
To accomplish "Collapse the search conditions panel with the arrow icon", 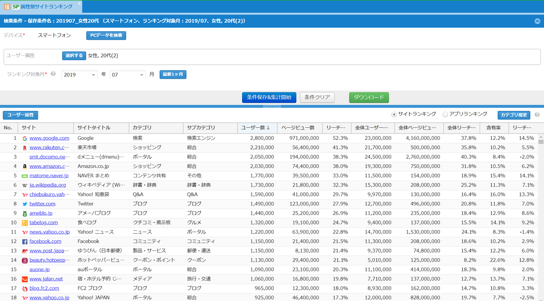I will click(537, 21).
